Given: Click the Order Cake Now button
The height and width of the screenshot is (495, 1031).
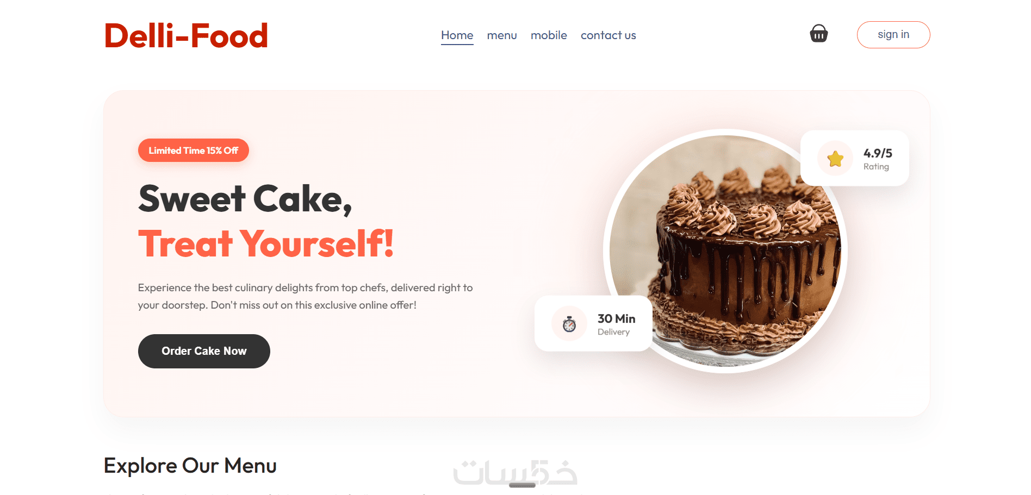Looking at the screenshot, I should (x=204, y=351).
